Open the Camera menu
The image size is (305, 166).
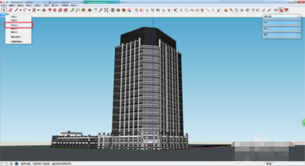(x=29, y=5)
